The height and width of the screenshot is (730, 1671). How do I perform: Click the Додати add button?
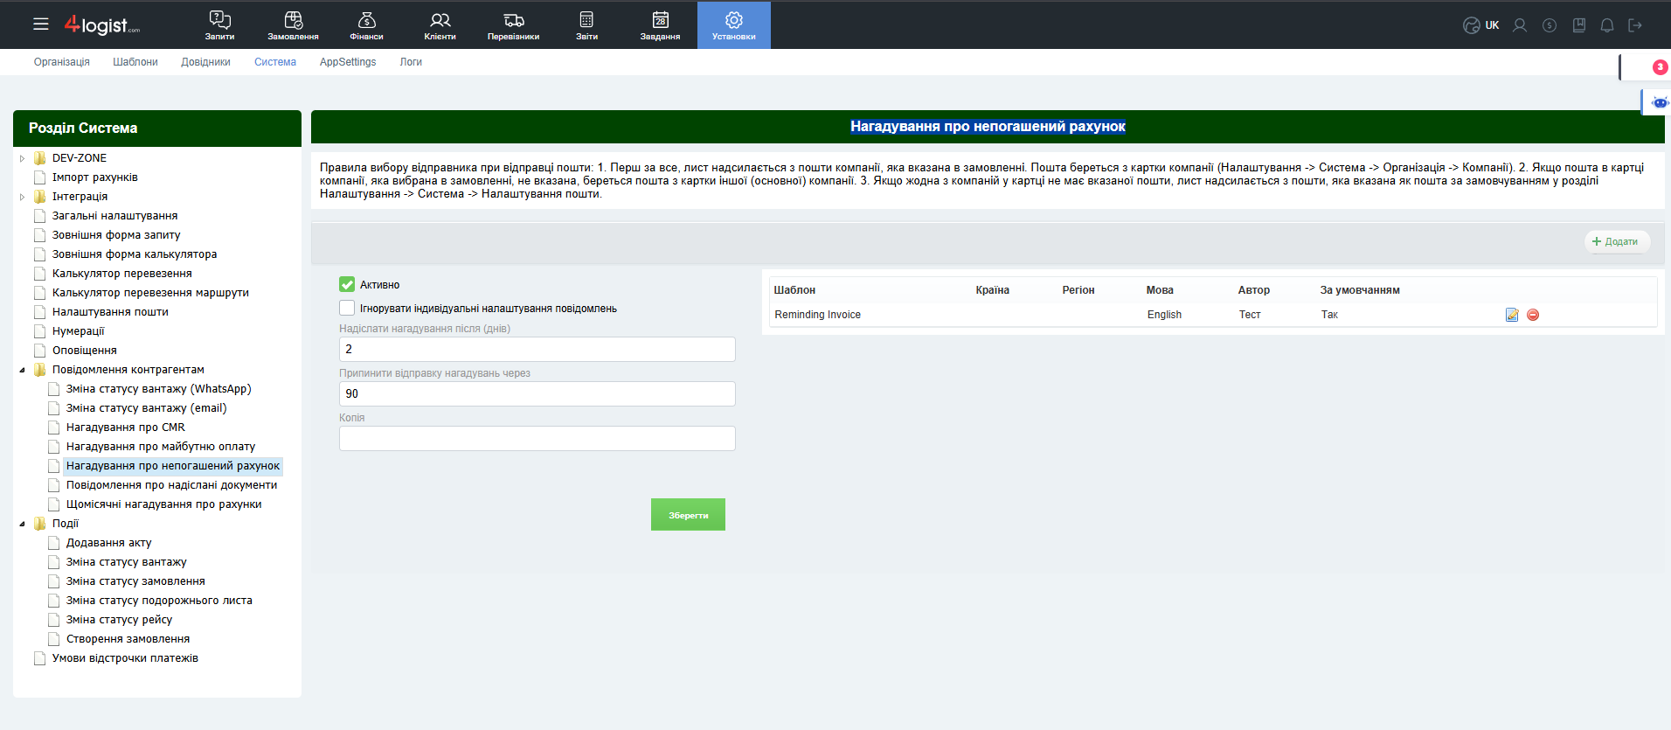[x=1616, y=241]
